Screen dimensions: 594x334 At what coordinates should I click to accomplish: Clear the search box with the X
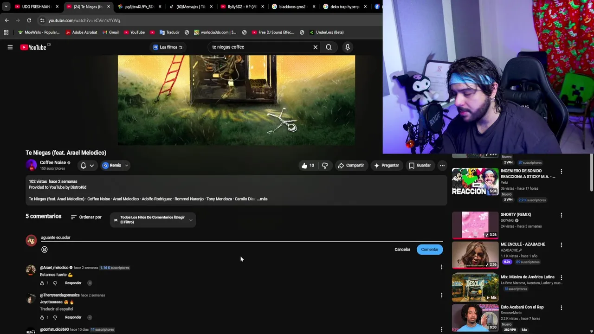316,47
